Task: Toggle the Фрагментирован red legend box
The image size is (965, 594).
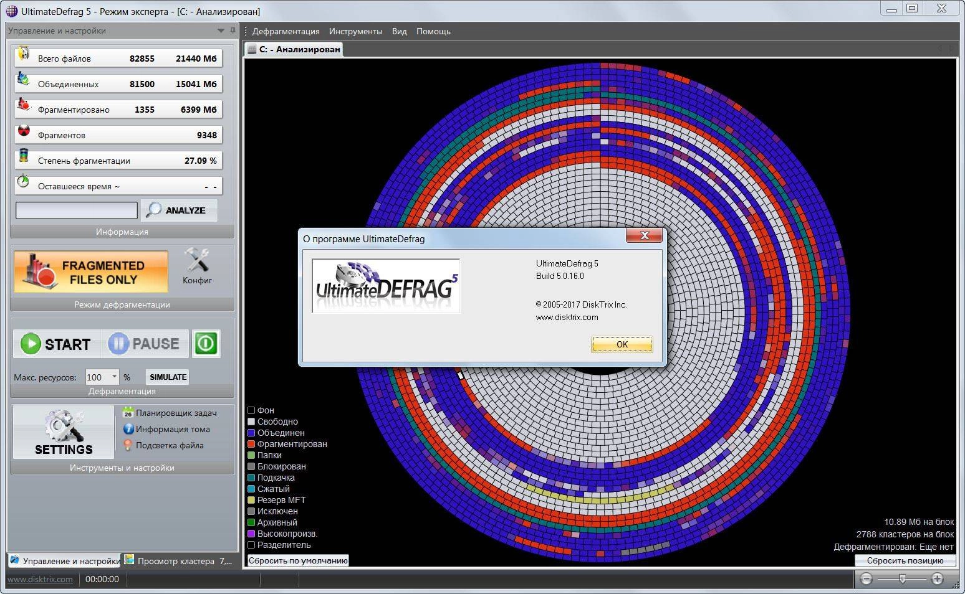Action: [x=251, y=444]
